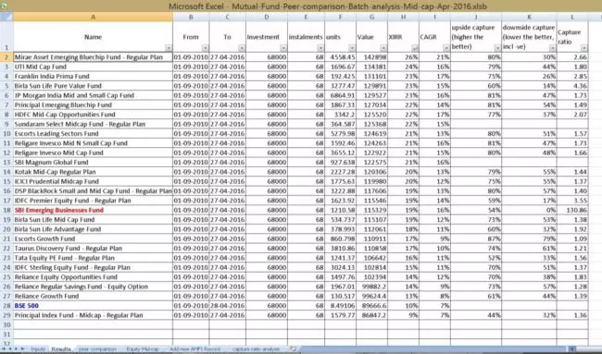This screenshot has width=602, height=354.
Task: Select cell UTI Mid Cap Fund
Action: coord(94,67)
